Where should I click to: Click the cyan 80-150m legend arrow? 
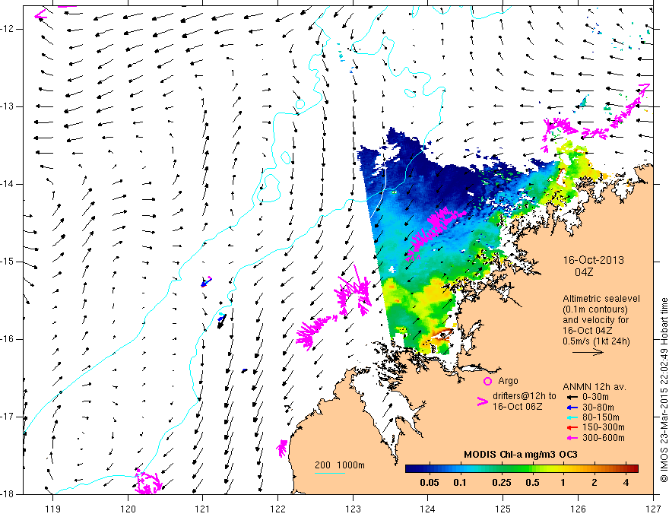point(572,417)
